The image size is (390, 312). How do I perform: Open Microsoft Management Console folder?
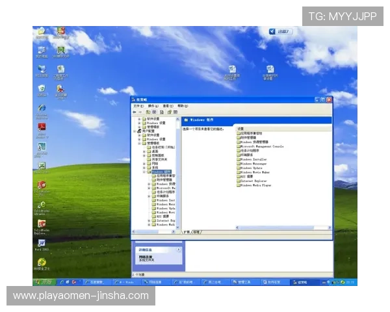pos(261,146)
